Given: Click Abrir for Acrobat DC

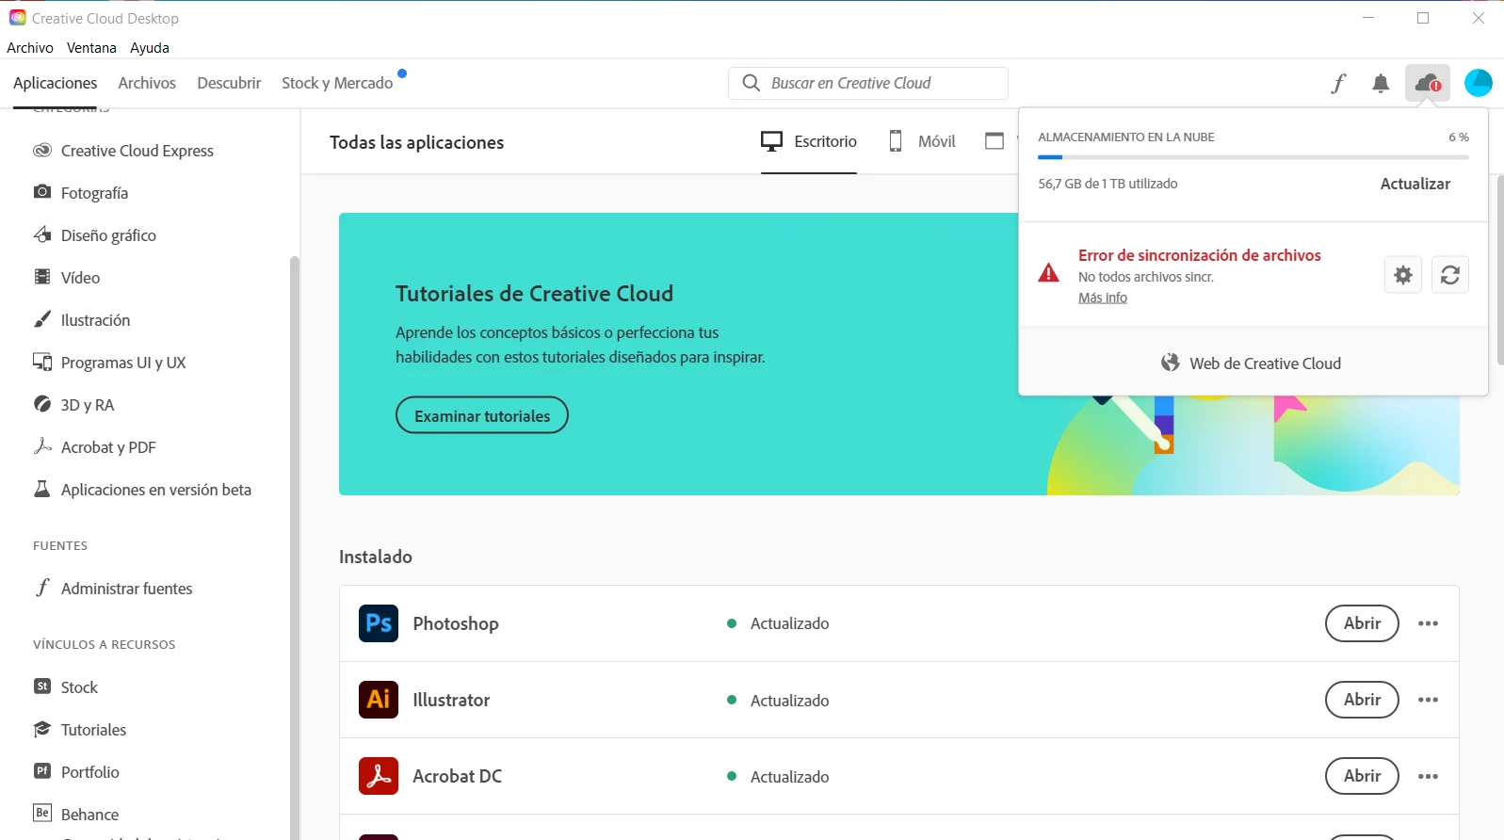Looking at the screenshot, I should 1362,776.
